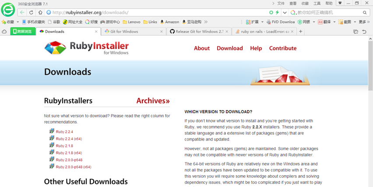This screenshot has height=187, width=373.
Task: Expand the 网银 dropdown arrow
Action: point(314,22)
